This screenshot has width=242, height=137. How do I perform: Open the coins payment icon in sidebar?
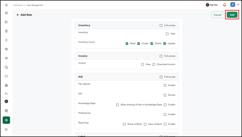pyautogui.click(x=7, y=49)
